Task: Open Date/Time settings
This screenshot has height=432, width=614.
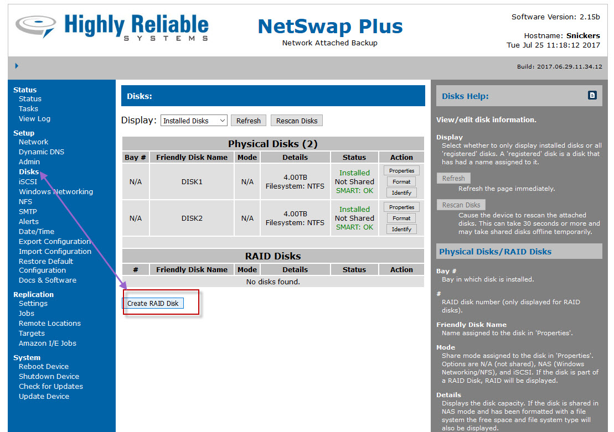Action: 37,232
